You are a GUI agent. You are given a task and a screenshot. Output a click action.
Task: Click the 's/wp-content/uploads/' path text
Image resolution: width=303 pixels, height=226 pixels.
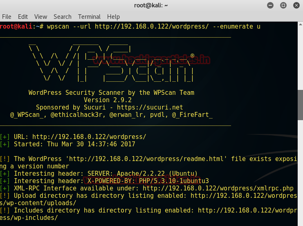pos(38,203)
